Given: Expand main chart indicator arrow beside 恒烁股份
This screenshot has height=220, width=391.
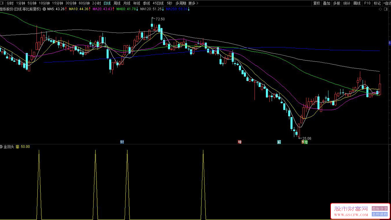Looking at the screenshot, I should tap(45, 9).
